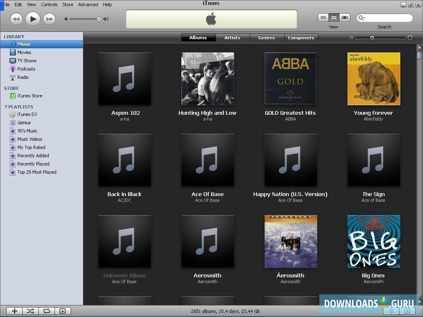
Task: Switch to Grid view button
Action: pyautogui.click(x=334, y=18)
